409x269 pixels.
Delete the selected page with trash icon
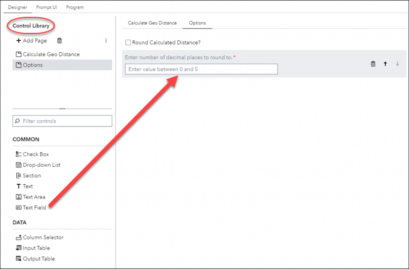59,41
